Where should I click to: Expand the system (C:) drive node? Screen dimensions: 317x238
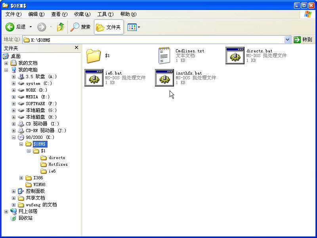coord(14,83)
